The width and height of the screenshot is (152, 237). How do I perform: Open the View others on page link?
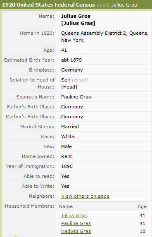pos(85,196)
